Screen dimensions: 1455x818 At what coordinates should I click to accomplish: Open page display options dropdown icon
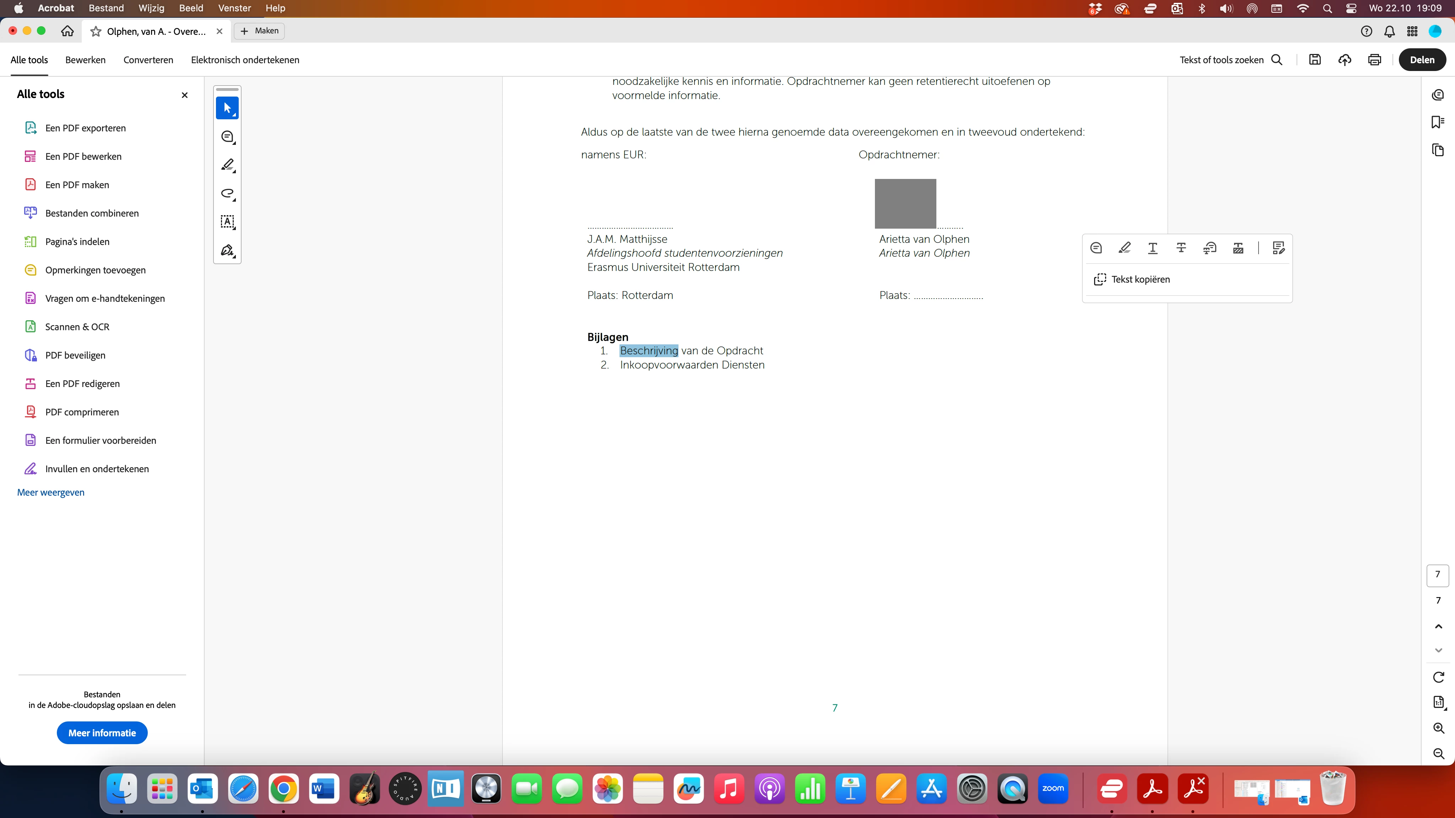(x=1438, y=702)
